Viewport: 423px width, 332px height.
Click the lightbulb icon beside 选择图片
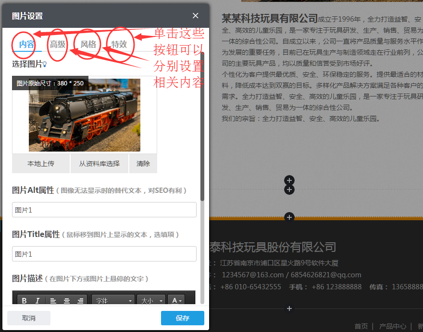tap(44, 63)
